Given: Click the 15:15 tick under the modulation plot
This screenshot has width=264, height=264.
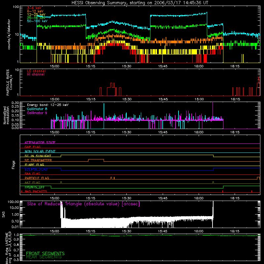Looking at the screenshot, I should [x=90, y=132].
